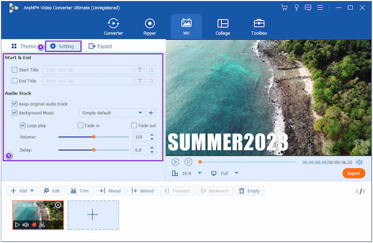Open the Simple-default music dropdown

(x=111, y=112)
